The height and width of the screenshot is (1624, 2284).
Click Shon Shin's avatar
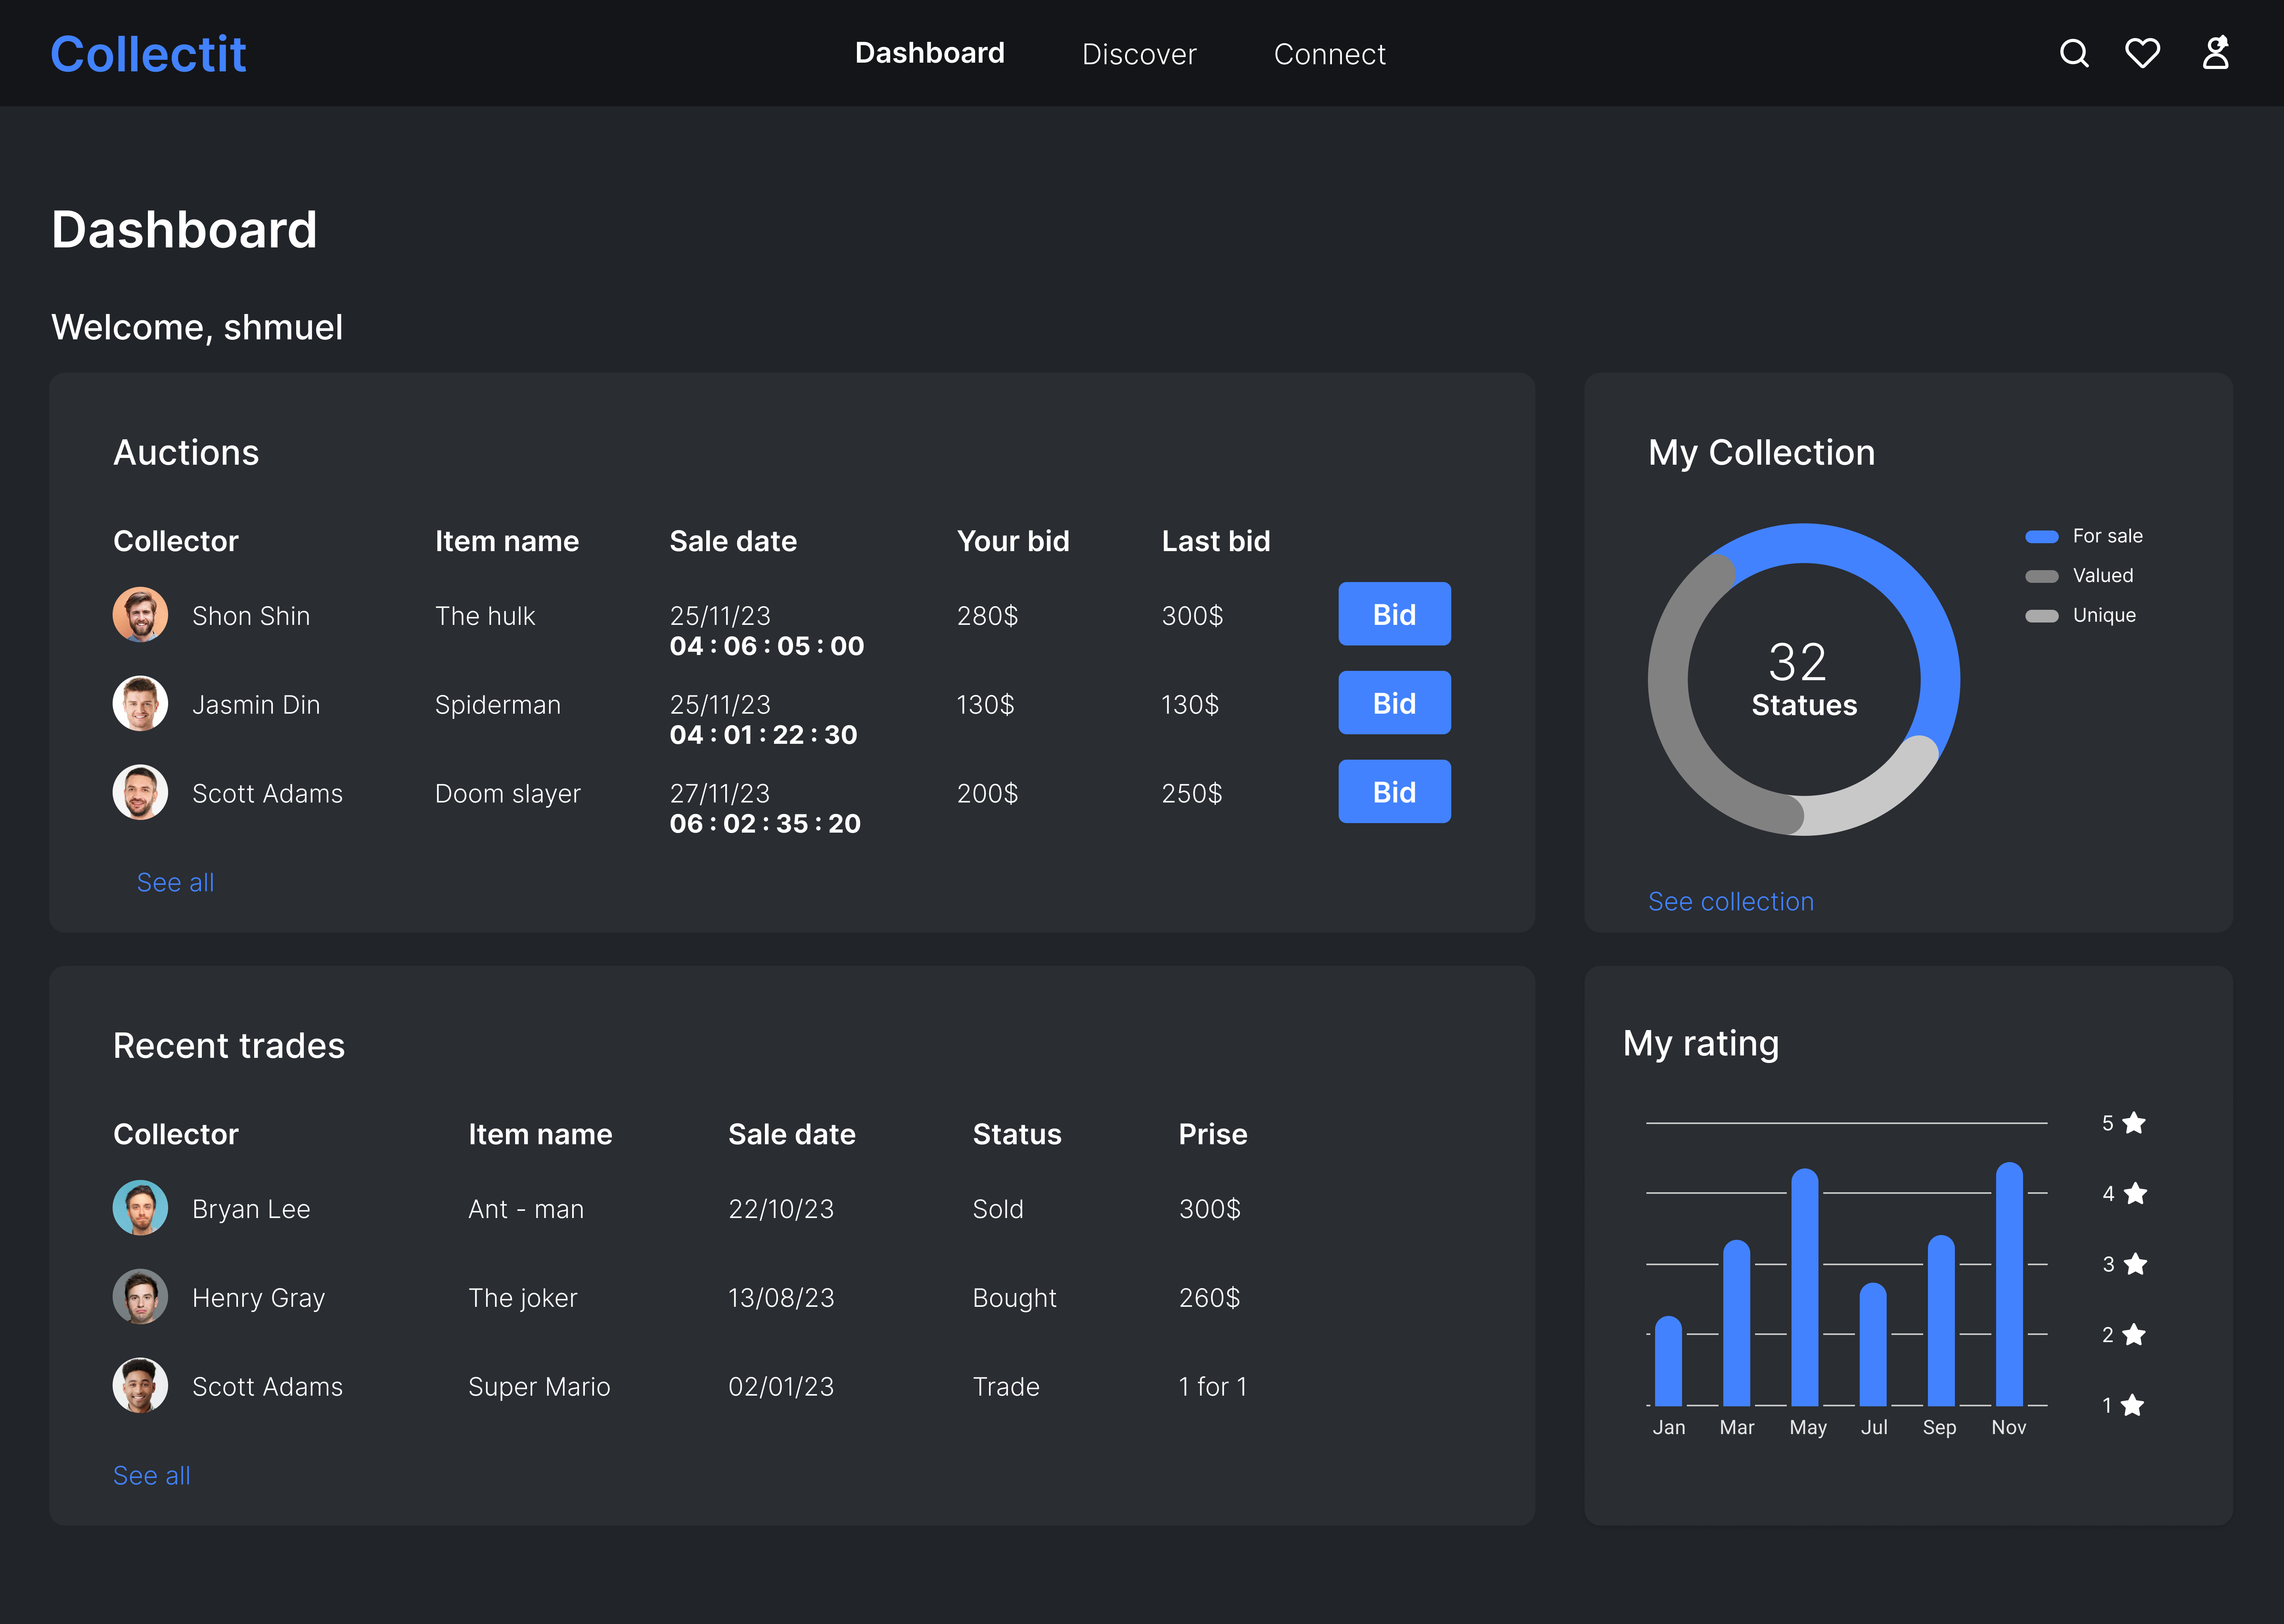click(x=140, y=614)
